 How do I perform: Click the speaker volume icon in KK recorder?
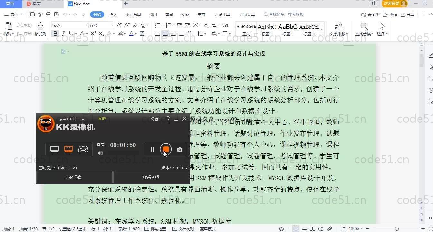pos(100,153)
